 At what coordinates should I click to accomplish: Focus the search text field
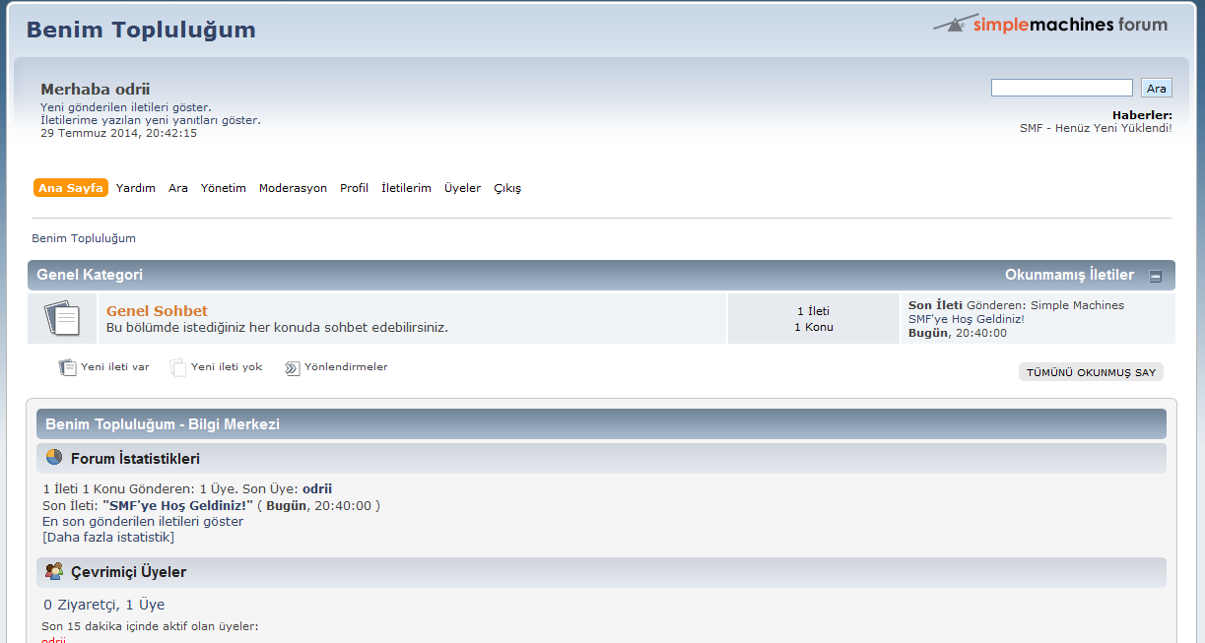pos(1061,88)
